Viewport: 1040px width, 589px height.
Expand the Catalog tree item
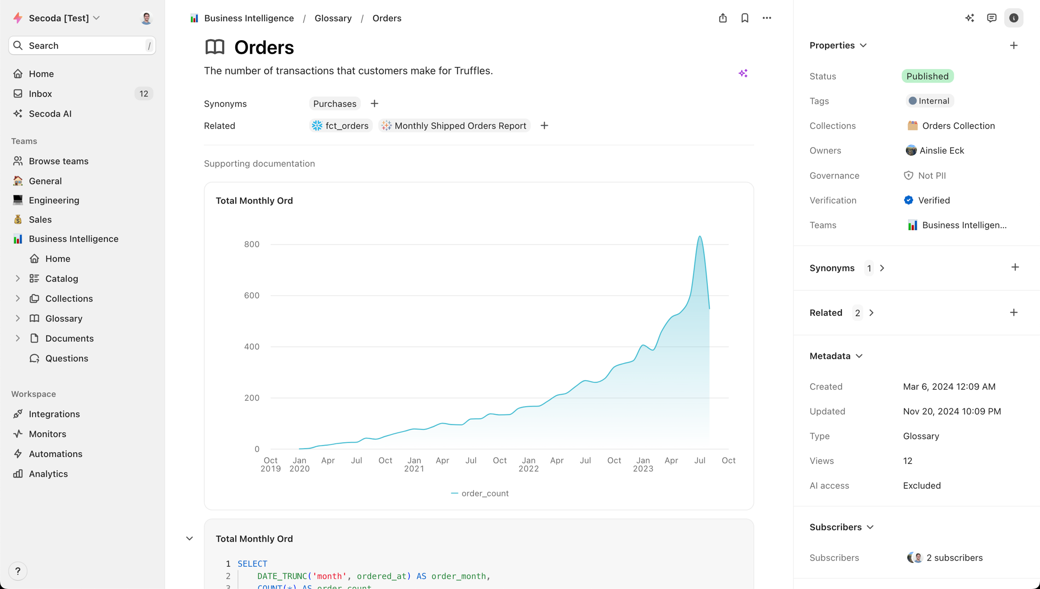click(18, 278)
